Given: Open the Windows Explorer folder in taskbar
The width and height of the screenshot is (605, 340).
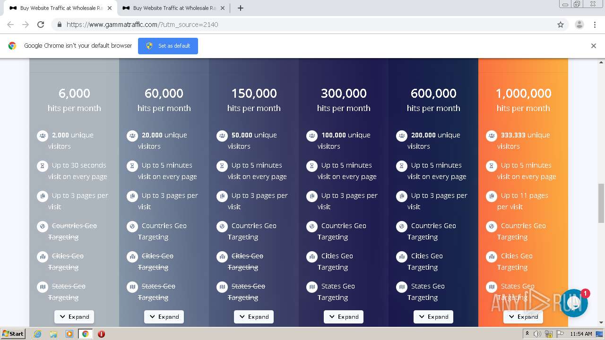Looking at the screenshot, I should [x=53, y=334].
